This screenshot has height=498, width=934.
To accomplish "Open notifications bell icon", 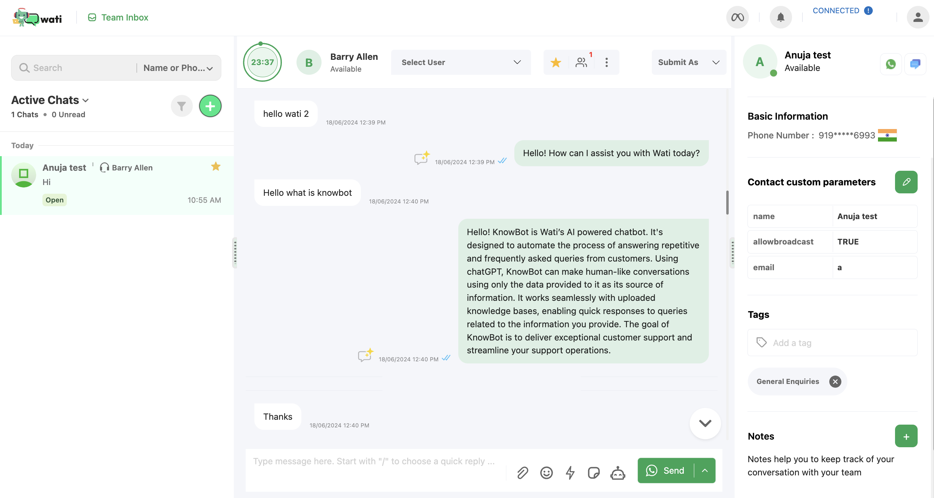I will 780,17.
